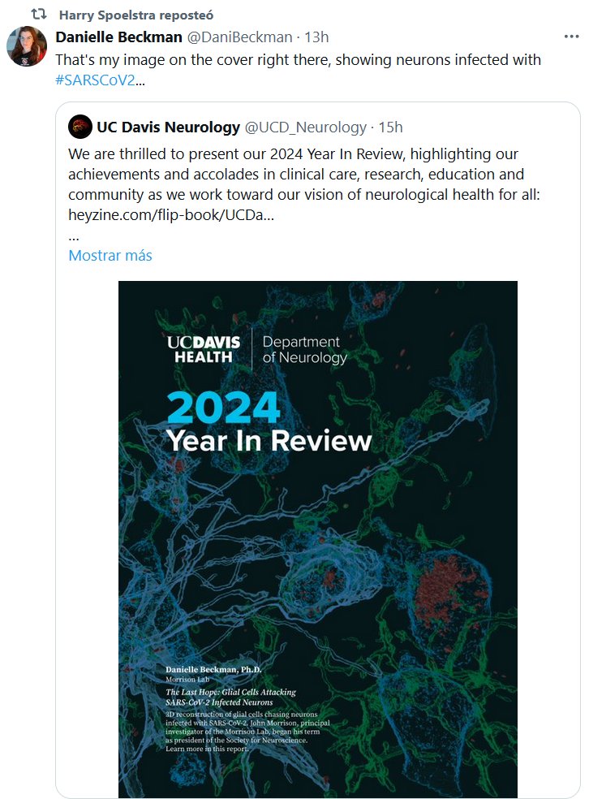Click UC Davis Health logo on cover
This screenshot has width=589, height=799.
(204, 349)
